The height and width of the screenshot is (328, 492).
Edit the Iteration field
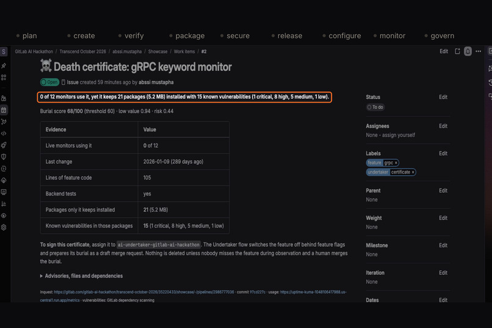(x=443, y=273)
